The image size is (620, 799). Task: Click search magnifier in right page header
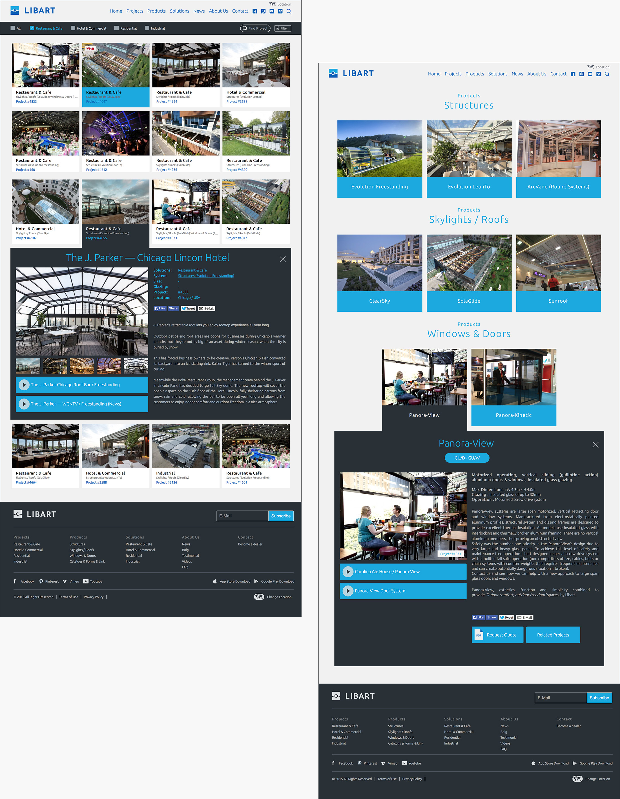pos(607,74)
